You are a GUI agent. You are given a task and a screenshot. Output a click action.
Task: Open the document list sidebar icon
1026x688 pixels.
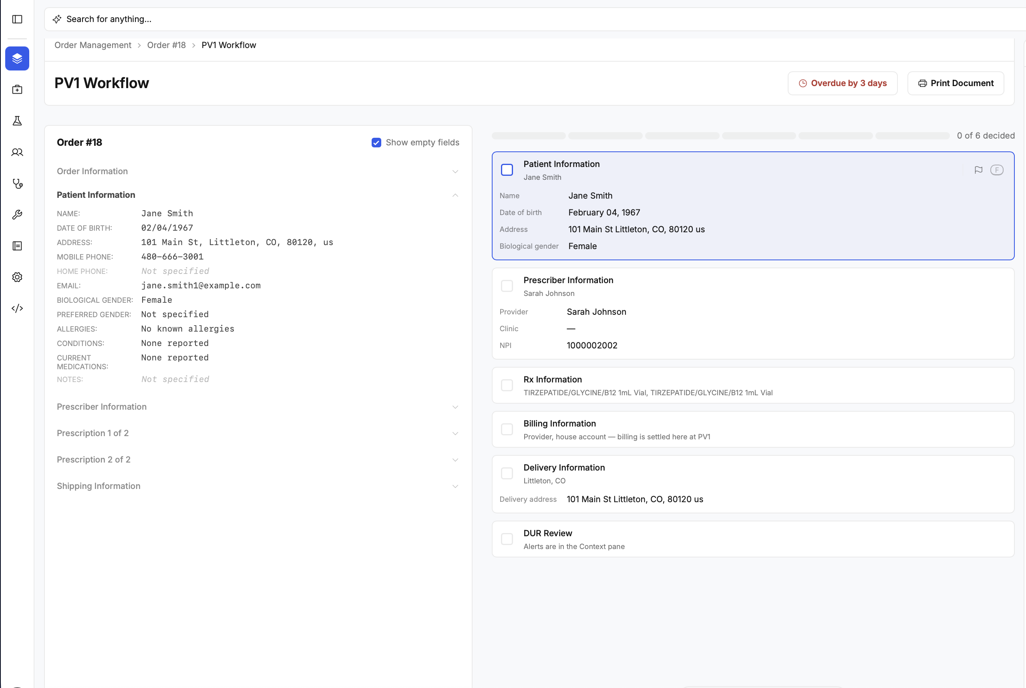(17, 246)
